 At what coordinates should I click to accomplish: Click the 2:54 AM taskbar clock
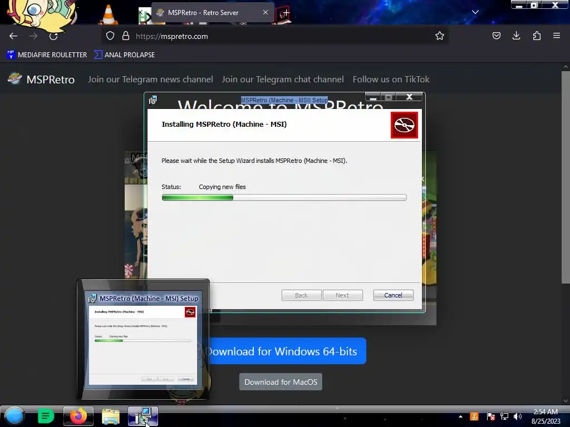546,416
